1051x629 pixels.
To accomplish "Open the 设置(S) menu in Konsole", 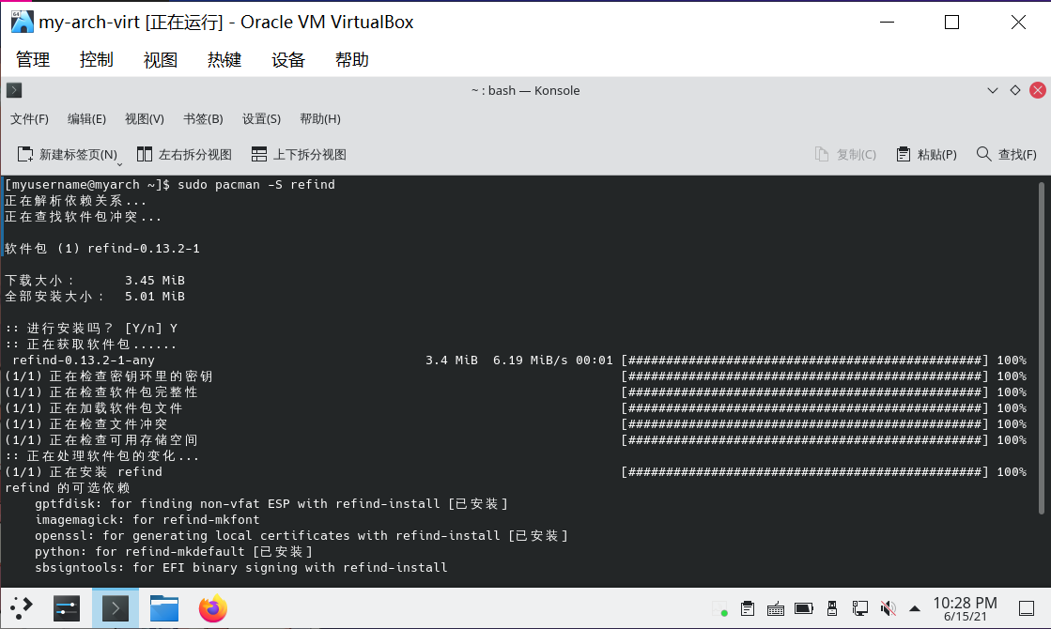I will pyautogui.click(x=261, y=119).
